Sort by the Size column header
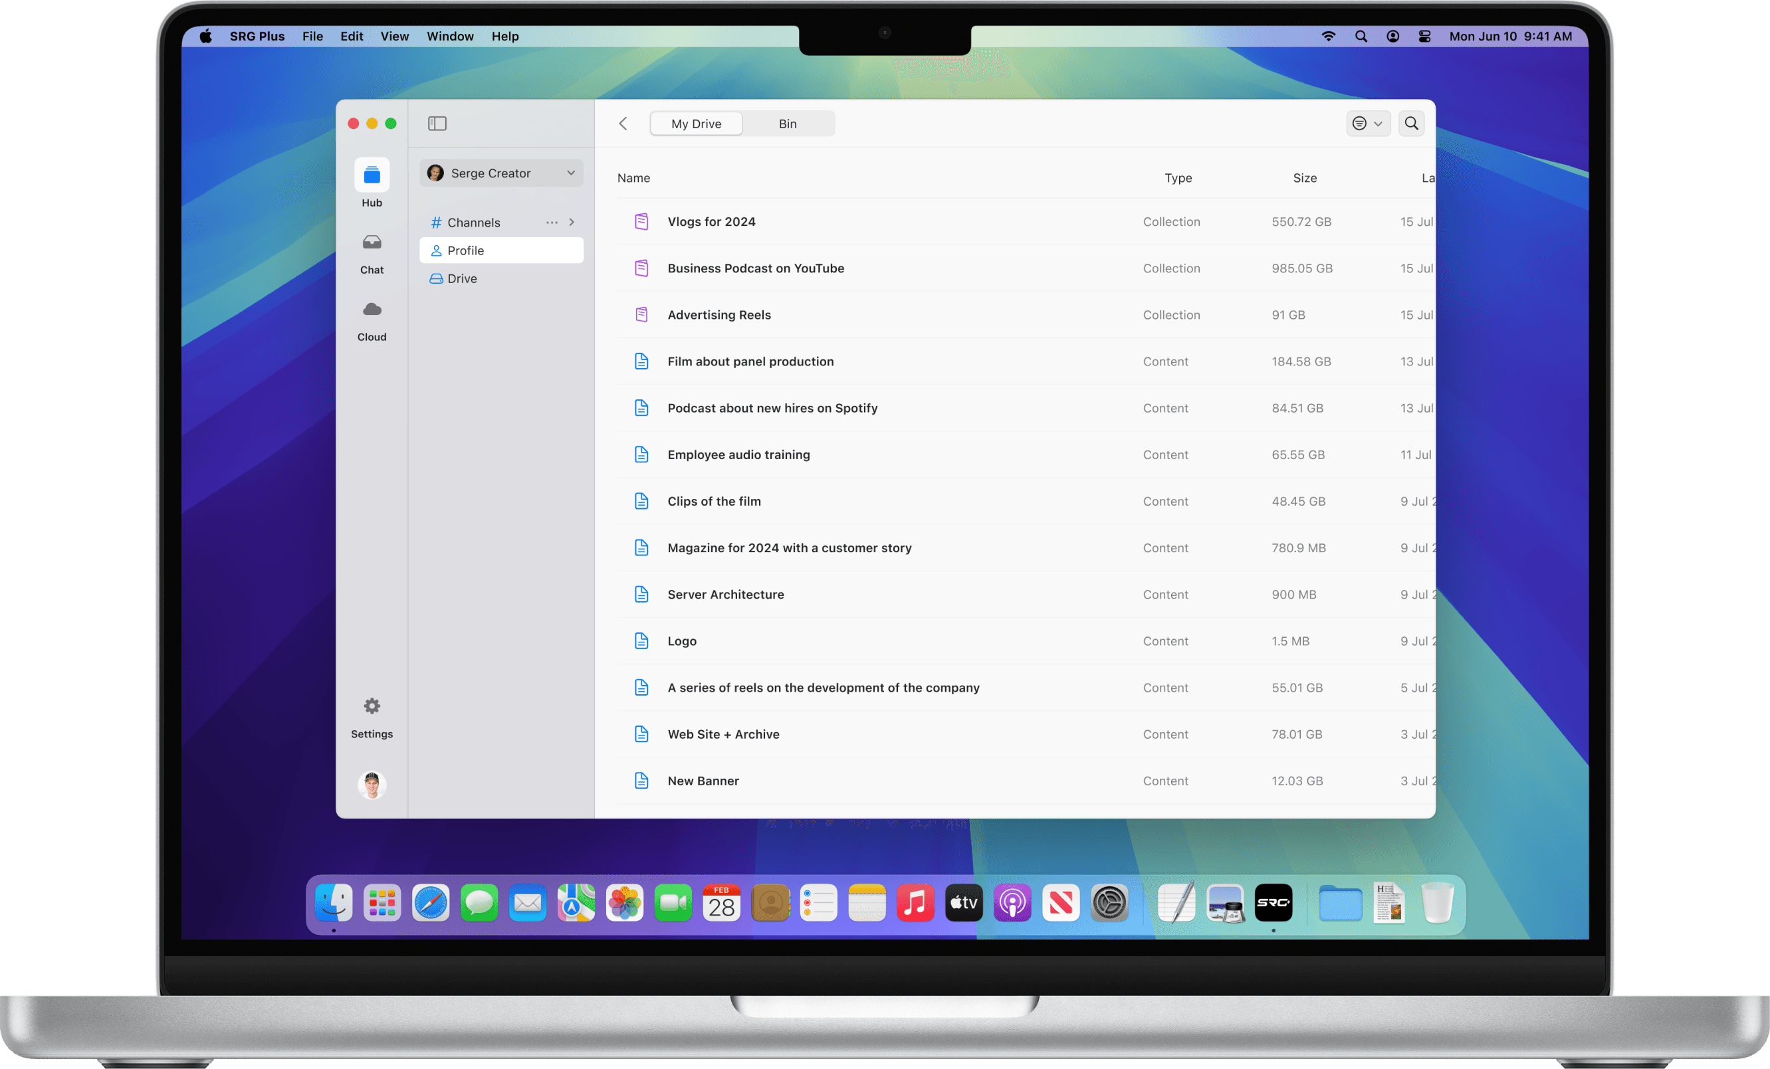The width and height of the screenshot is (1770, 1069). (x=1304, y=178)
